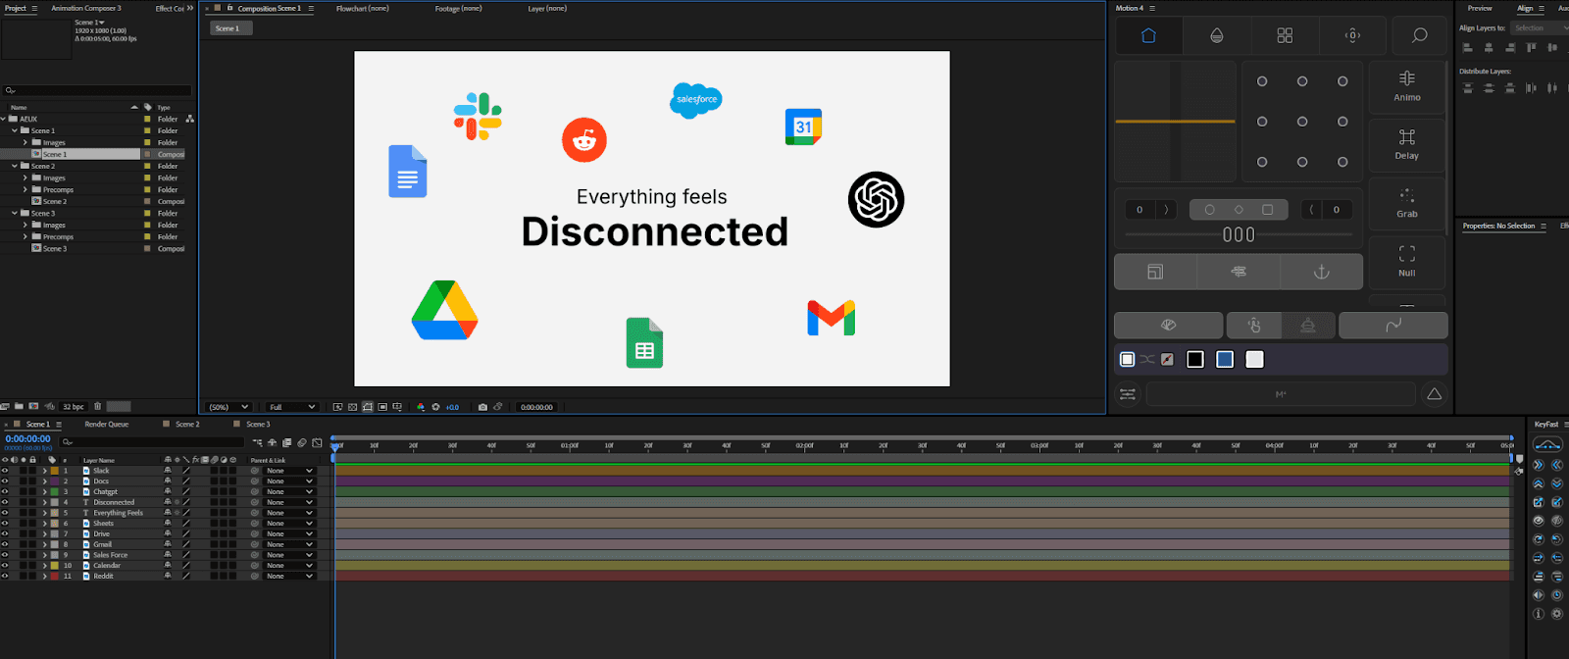Click align left icon in Align panel

pos(1468,47)
